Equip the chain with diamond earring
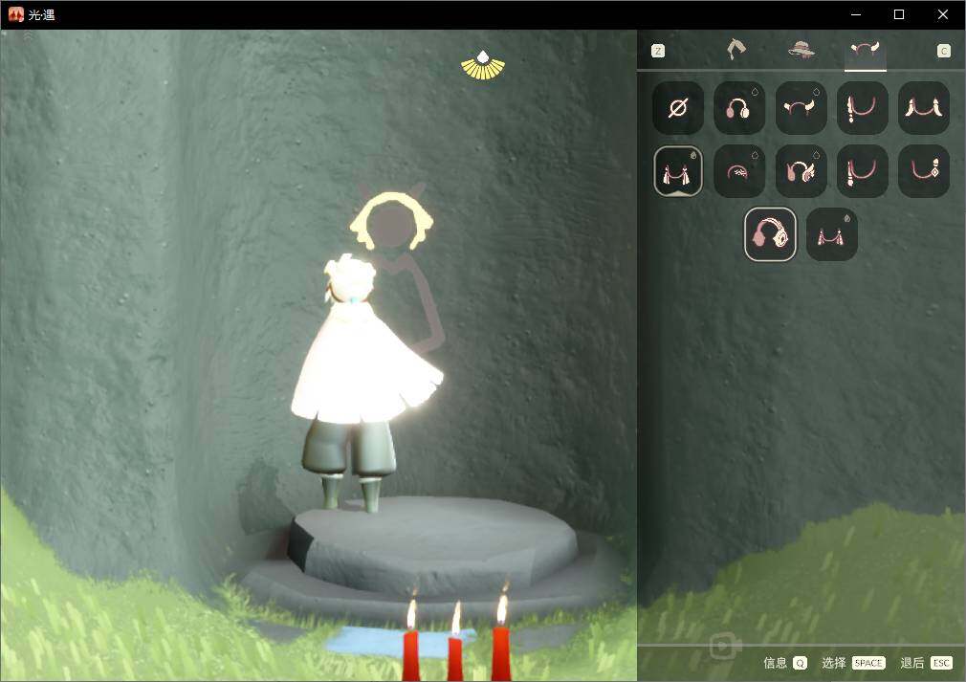 coord(924,171)
